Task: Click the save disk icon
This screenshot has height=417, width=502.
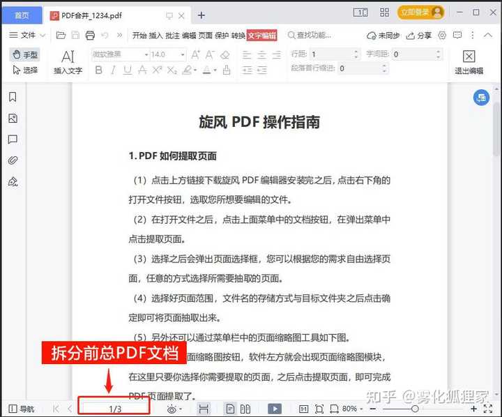Action: [75, 35]
